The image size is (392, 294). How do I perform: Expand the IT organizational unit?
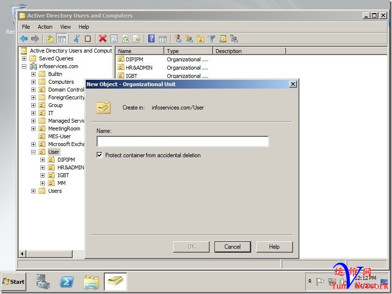tap(33, 113)
